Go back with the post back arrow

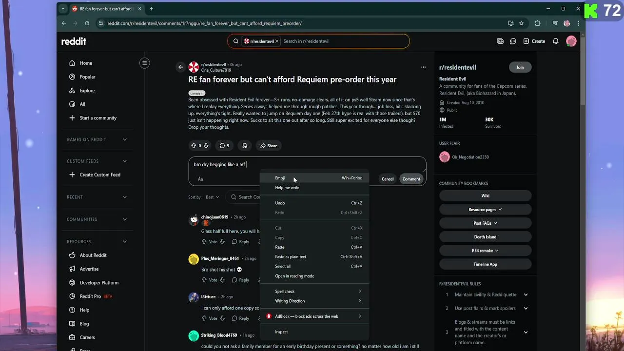tap(180, 67)
